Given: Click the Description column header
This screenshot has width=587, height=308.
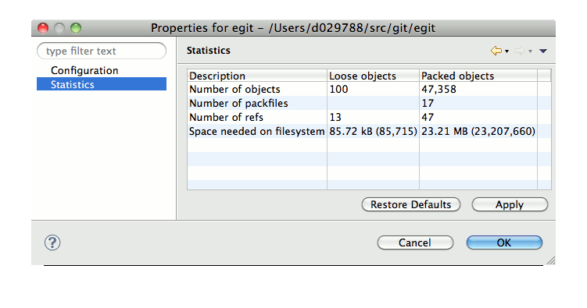Looking at the screenshot, I should pos(257,76).
